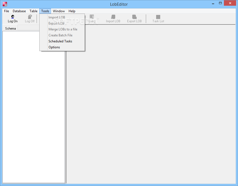Select Create Batch File menu entry
Image resolution: width=238 pixels, height=186 pixels.
62,35
